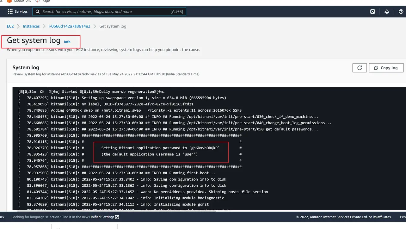The width and height of the screenshot is (406, 229).
Task: Click the refresh system log button
Action: click(x=360, y=68)
